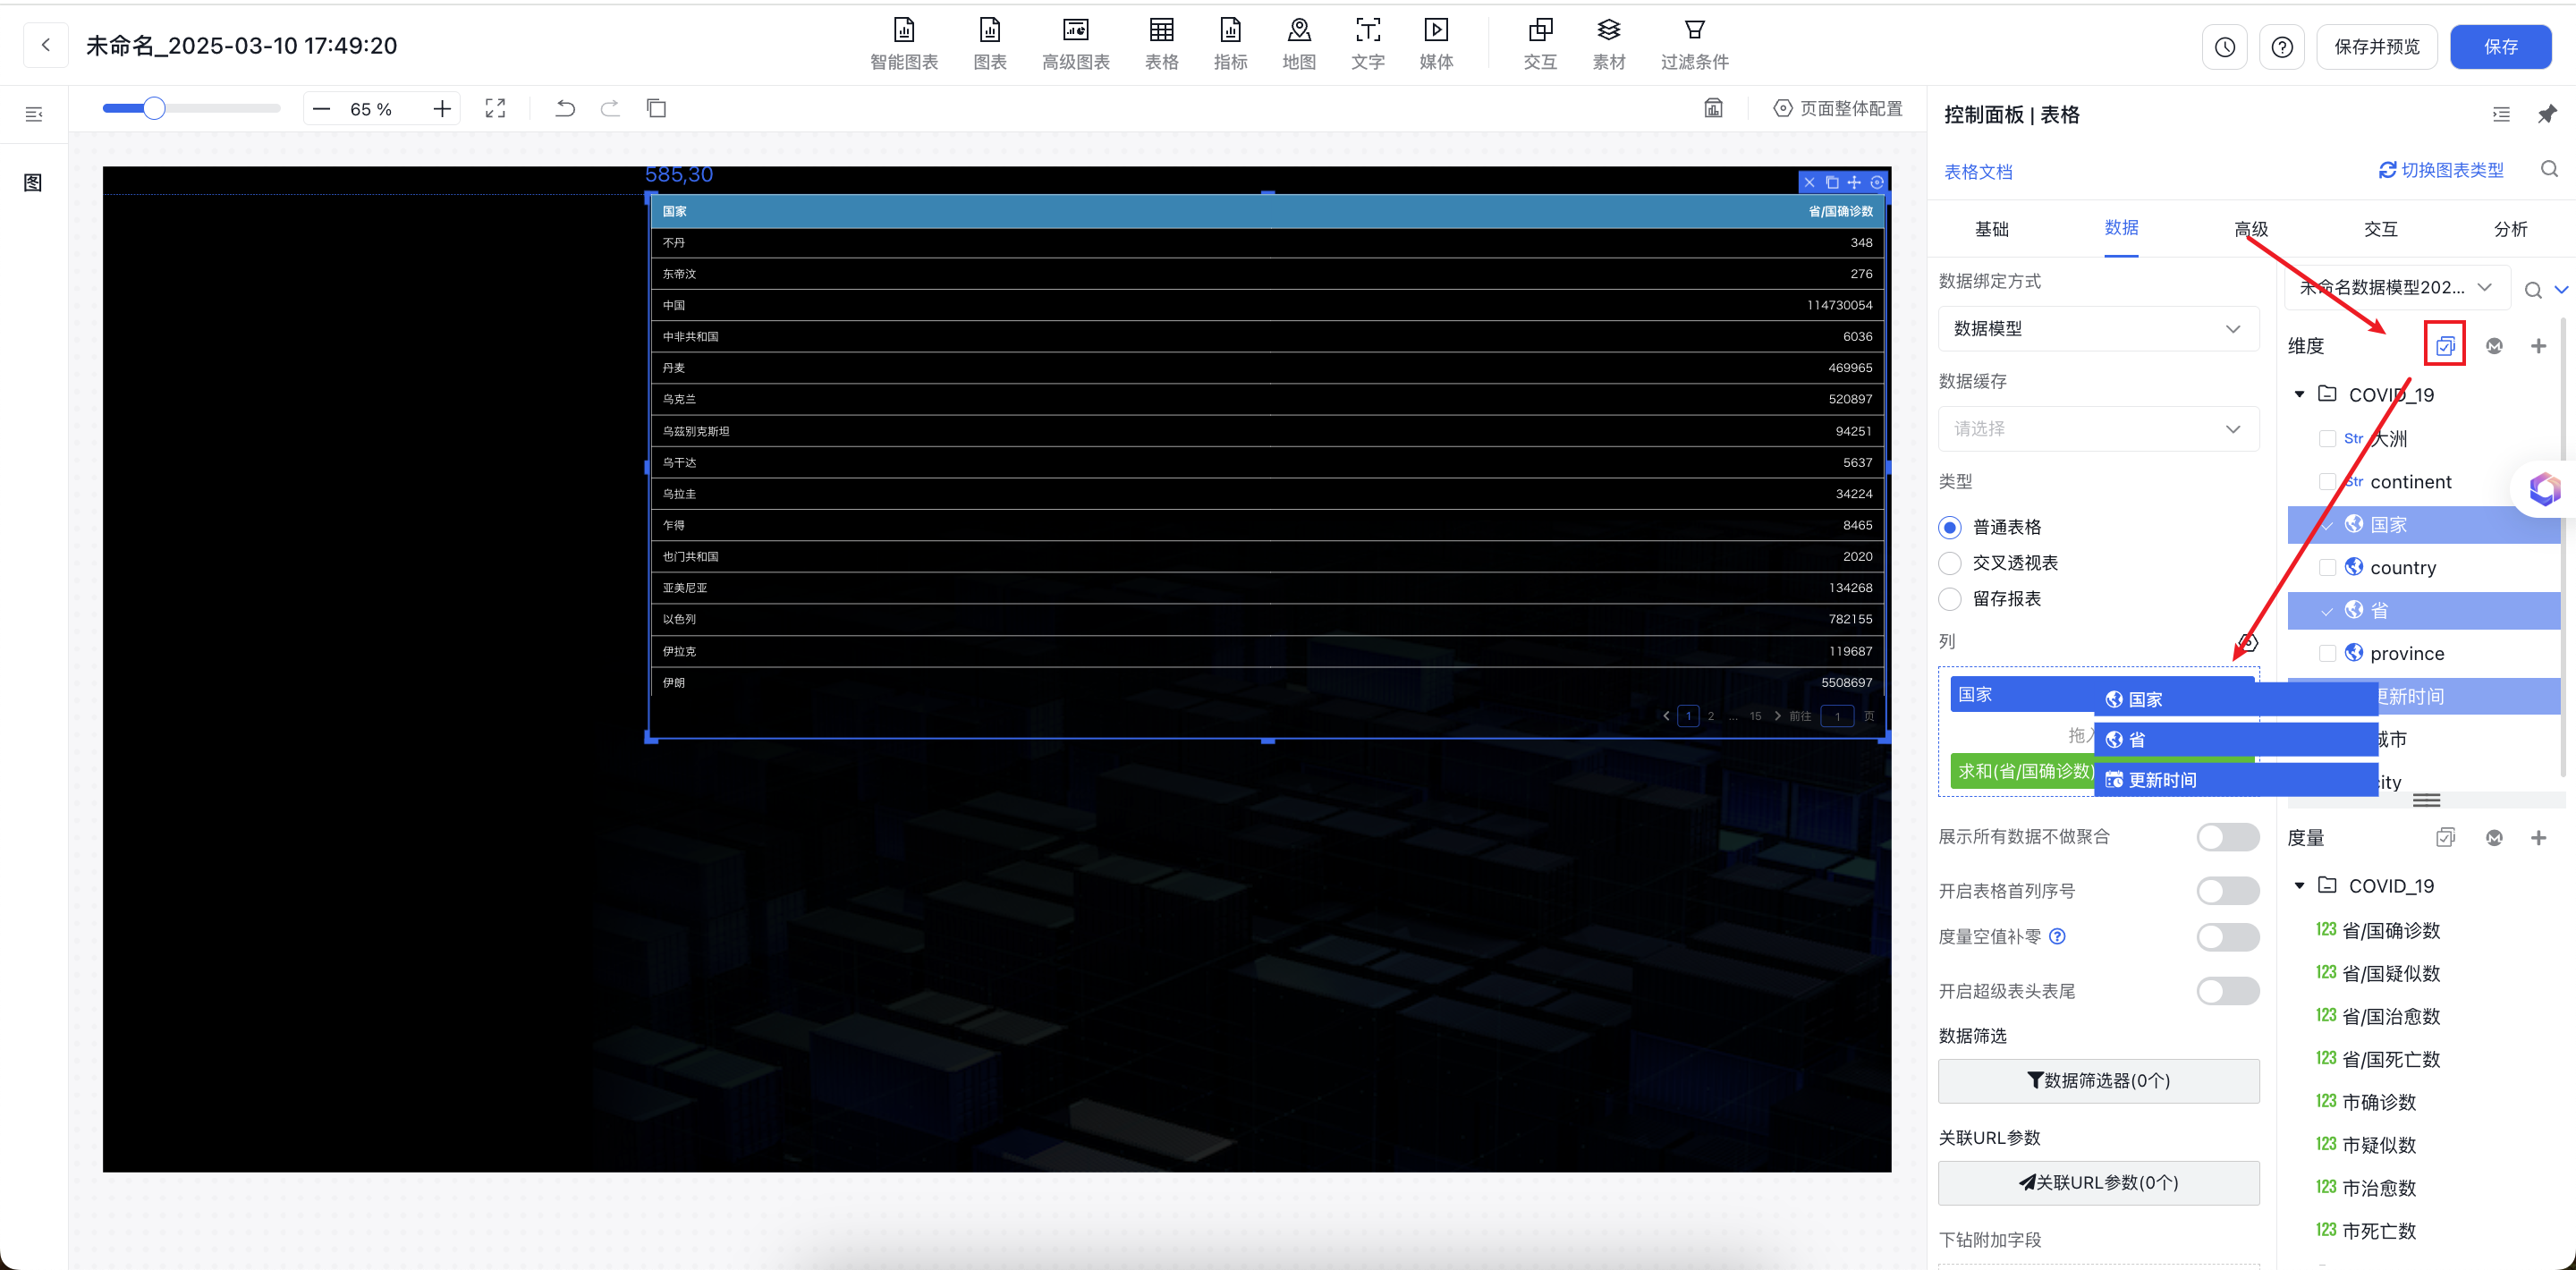The height and width of the screenshot is (1270, 2576).
Task: Collapse the COVID_19 measure folder
Action: (x=2299, y=886)
